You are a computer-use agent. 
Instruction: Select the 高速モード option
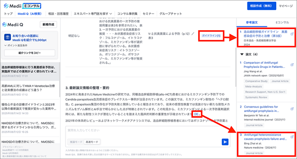click(92, 142)
